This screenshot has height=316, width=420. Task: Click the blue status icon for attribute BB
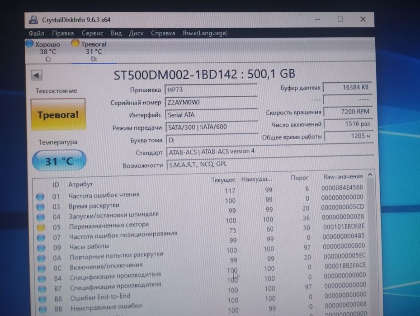(42, 309)
